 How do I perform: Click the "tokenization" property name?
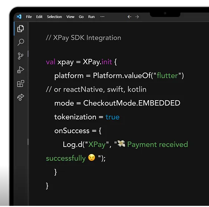pyautogui.click(x=75, y=117)
